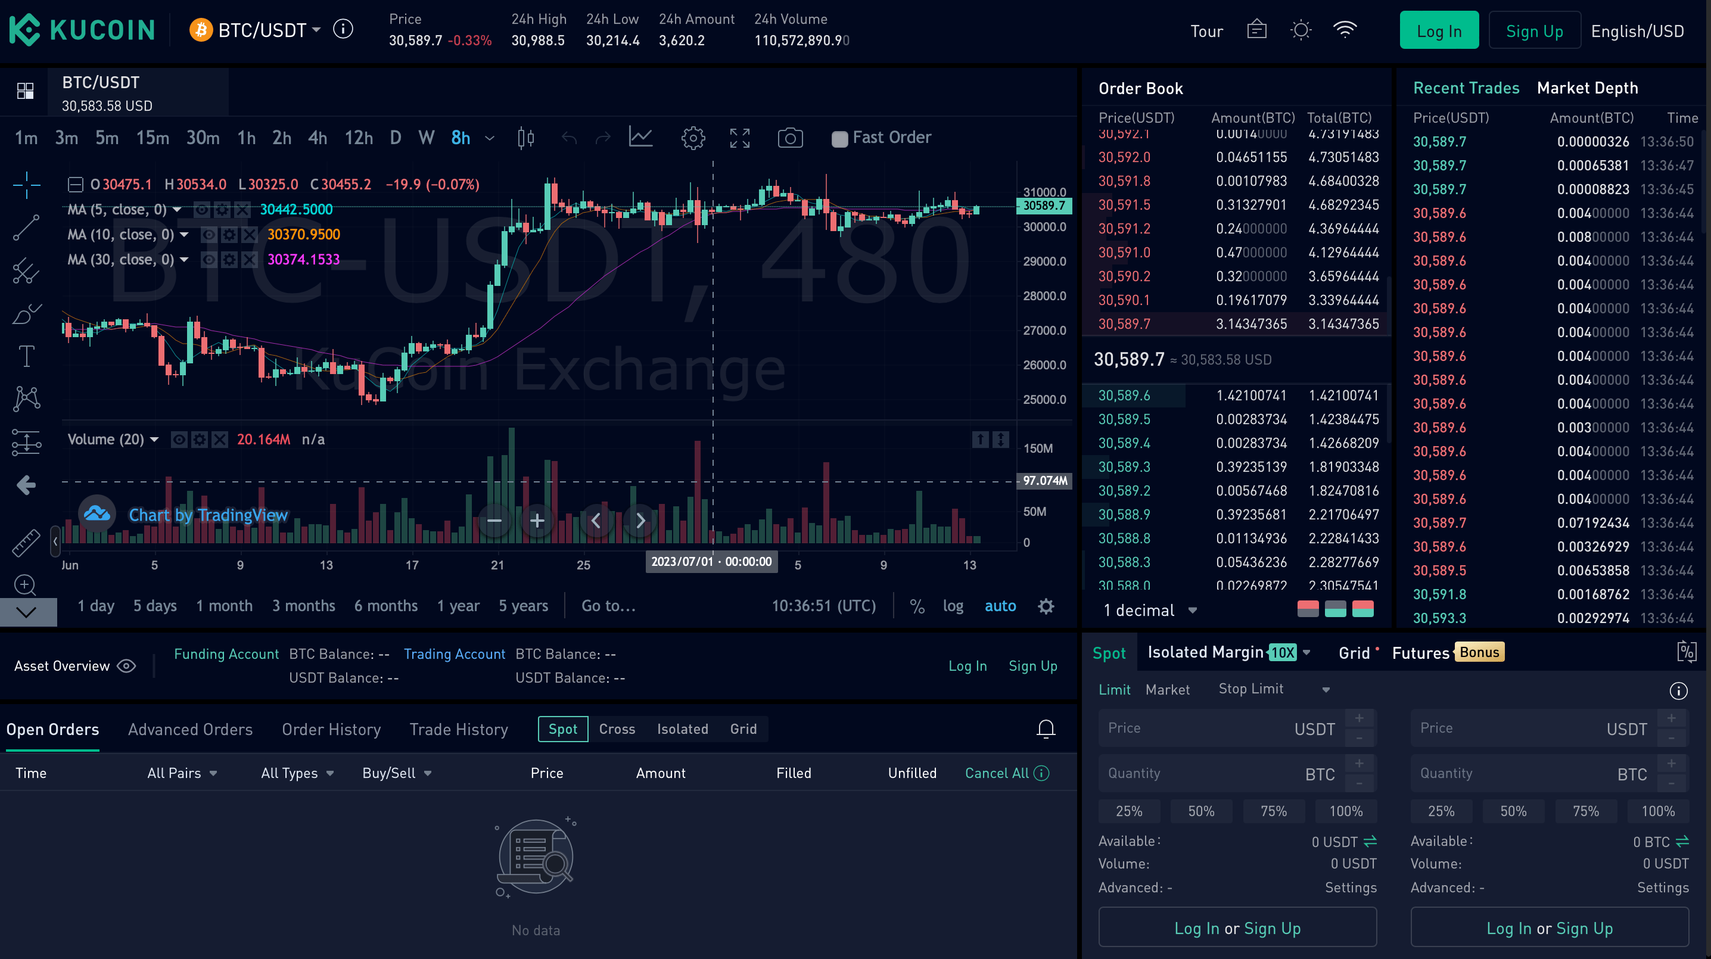Click the back arrow in drawing toolbar
Image resolution: width=1711 pixels, height=959 pixels.
coord(27,485)
